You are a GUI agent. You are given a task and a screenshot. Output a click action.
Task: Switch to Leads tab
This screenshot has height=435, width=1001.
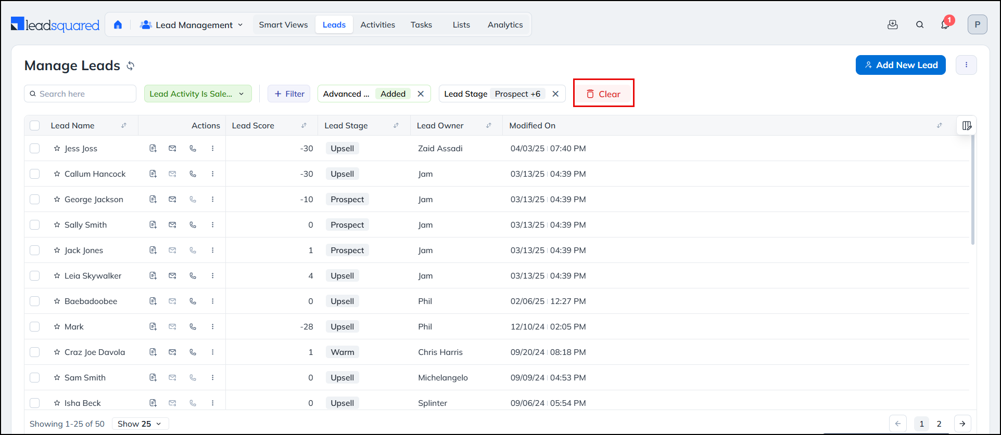(x=334, y=25)
